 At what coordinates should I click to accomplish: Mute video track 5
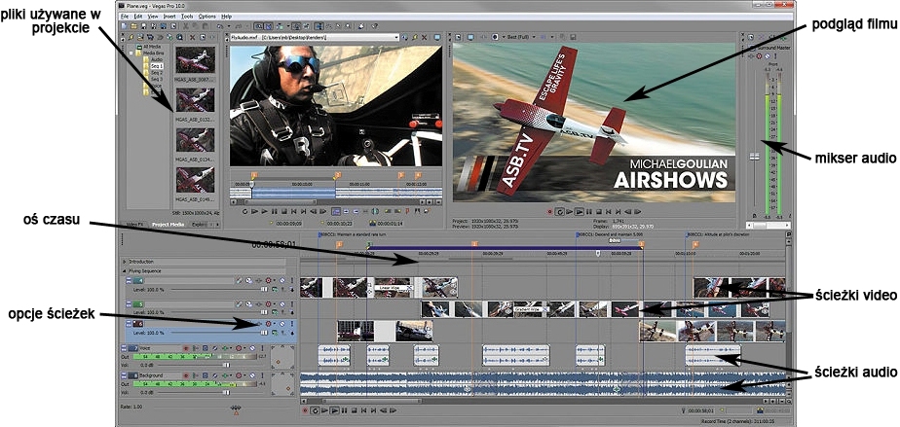coord(282,303)
